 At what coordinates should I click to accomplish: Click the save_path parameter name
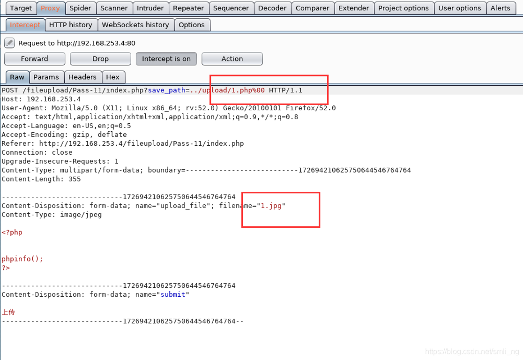[166, 90]
